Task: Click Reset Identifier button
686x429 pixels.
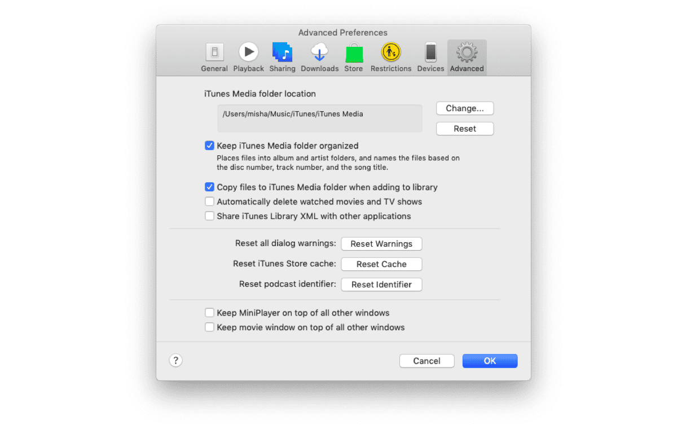Action: coord(381,284)
